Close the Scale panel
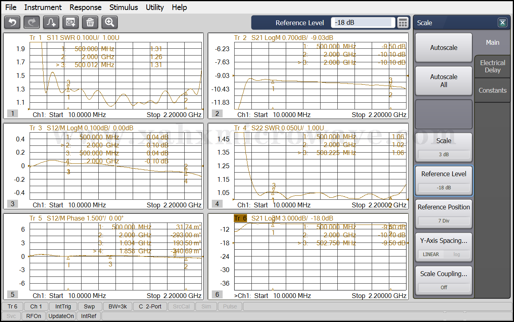Viewport: 514px width, 322px height. 502,23
